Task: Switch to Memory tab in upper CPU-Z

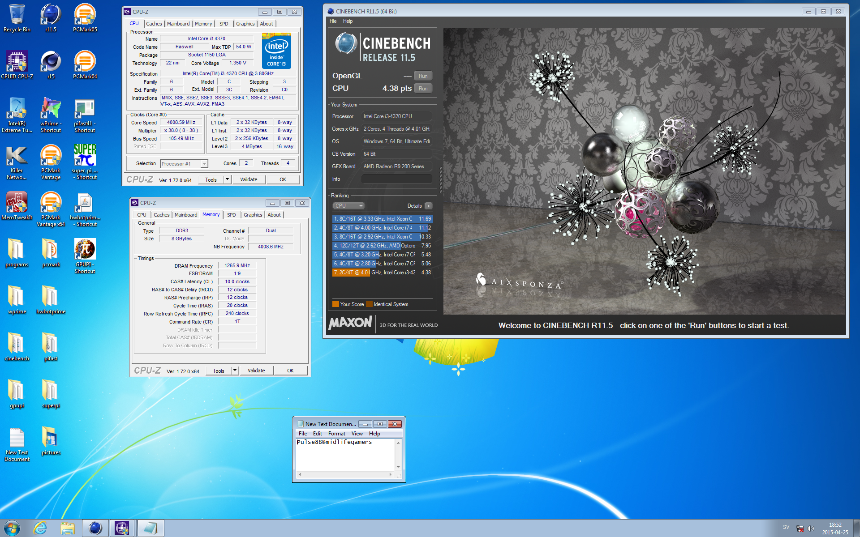Action: point(203,24)
